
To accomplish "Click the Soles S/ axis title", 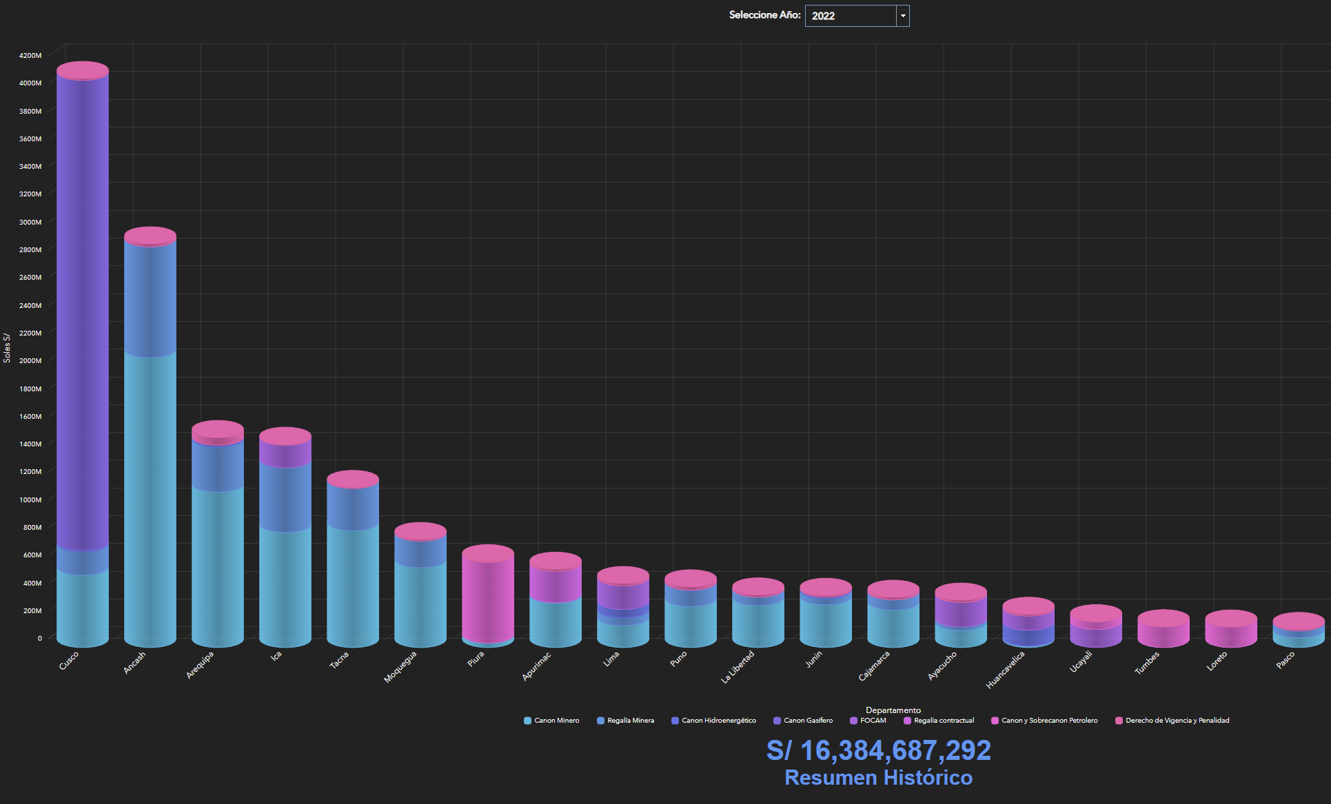I will click(7, 348).
